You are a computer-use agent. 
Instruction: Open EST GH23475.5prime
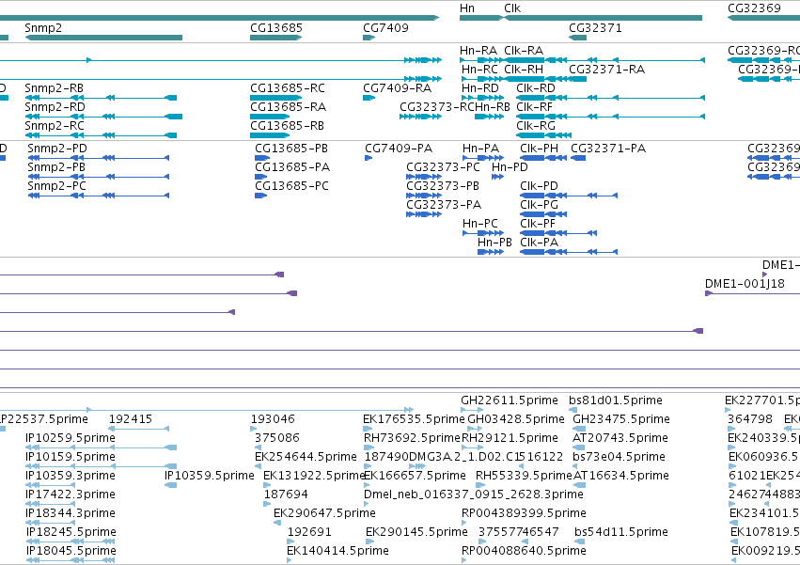(x=621, y=419)
